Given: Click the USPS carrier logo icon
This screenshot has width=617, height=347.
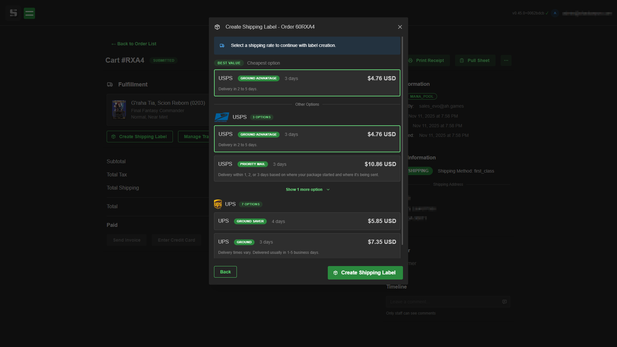Looking at the screenshot, I should coord(221,117).
